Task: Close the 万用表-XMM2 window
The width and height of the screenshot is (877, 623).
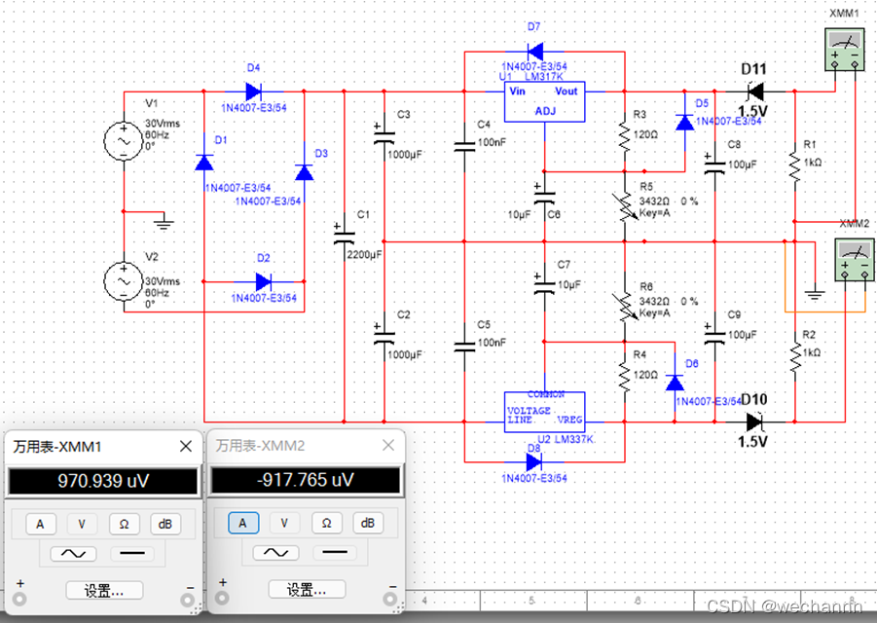Action: (x=388, y=445)
